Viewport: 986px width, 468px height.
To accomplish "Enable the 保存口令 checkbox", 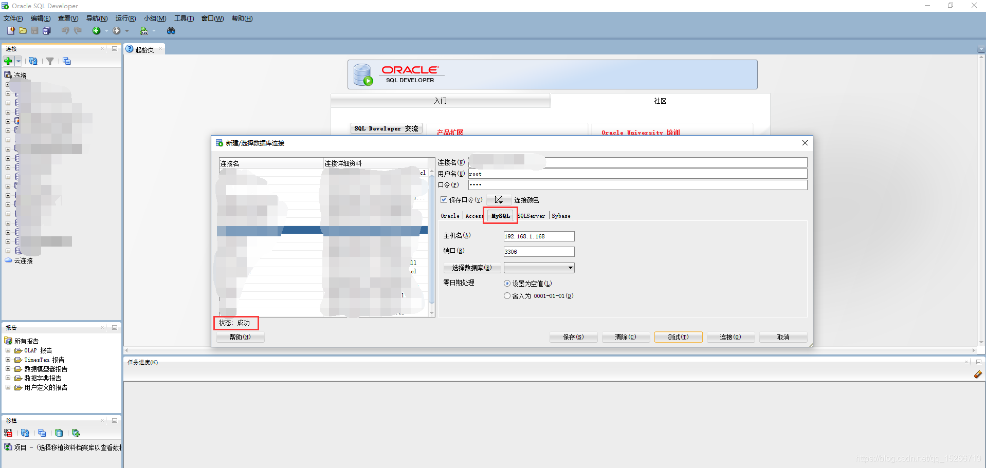I will (x=444, y=200).
